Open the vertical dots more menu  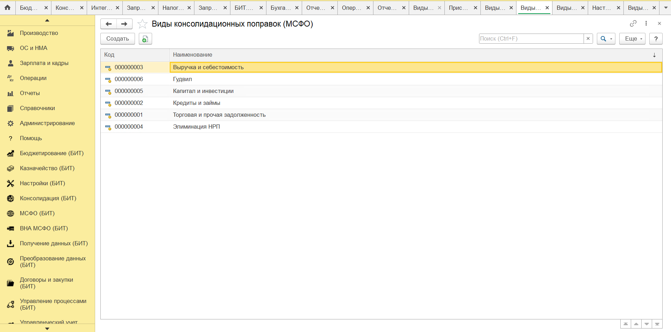tap(646, 23)
